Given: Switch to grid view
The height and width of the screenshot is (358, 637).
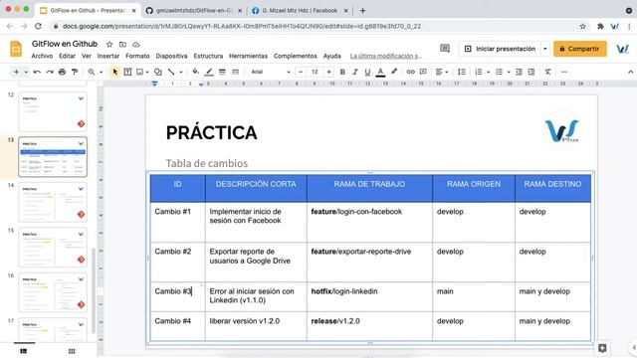Looking at the screenshot, I should click(72, 351).
